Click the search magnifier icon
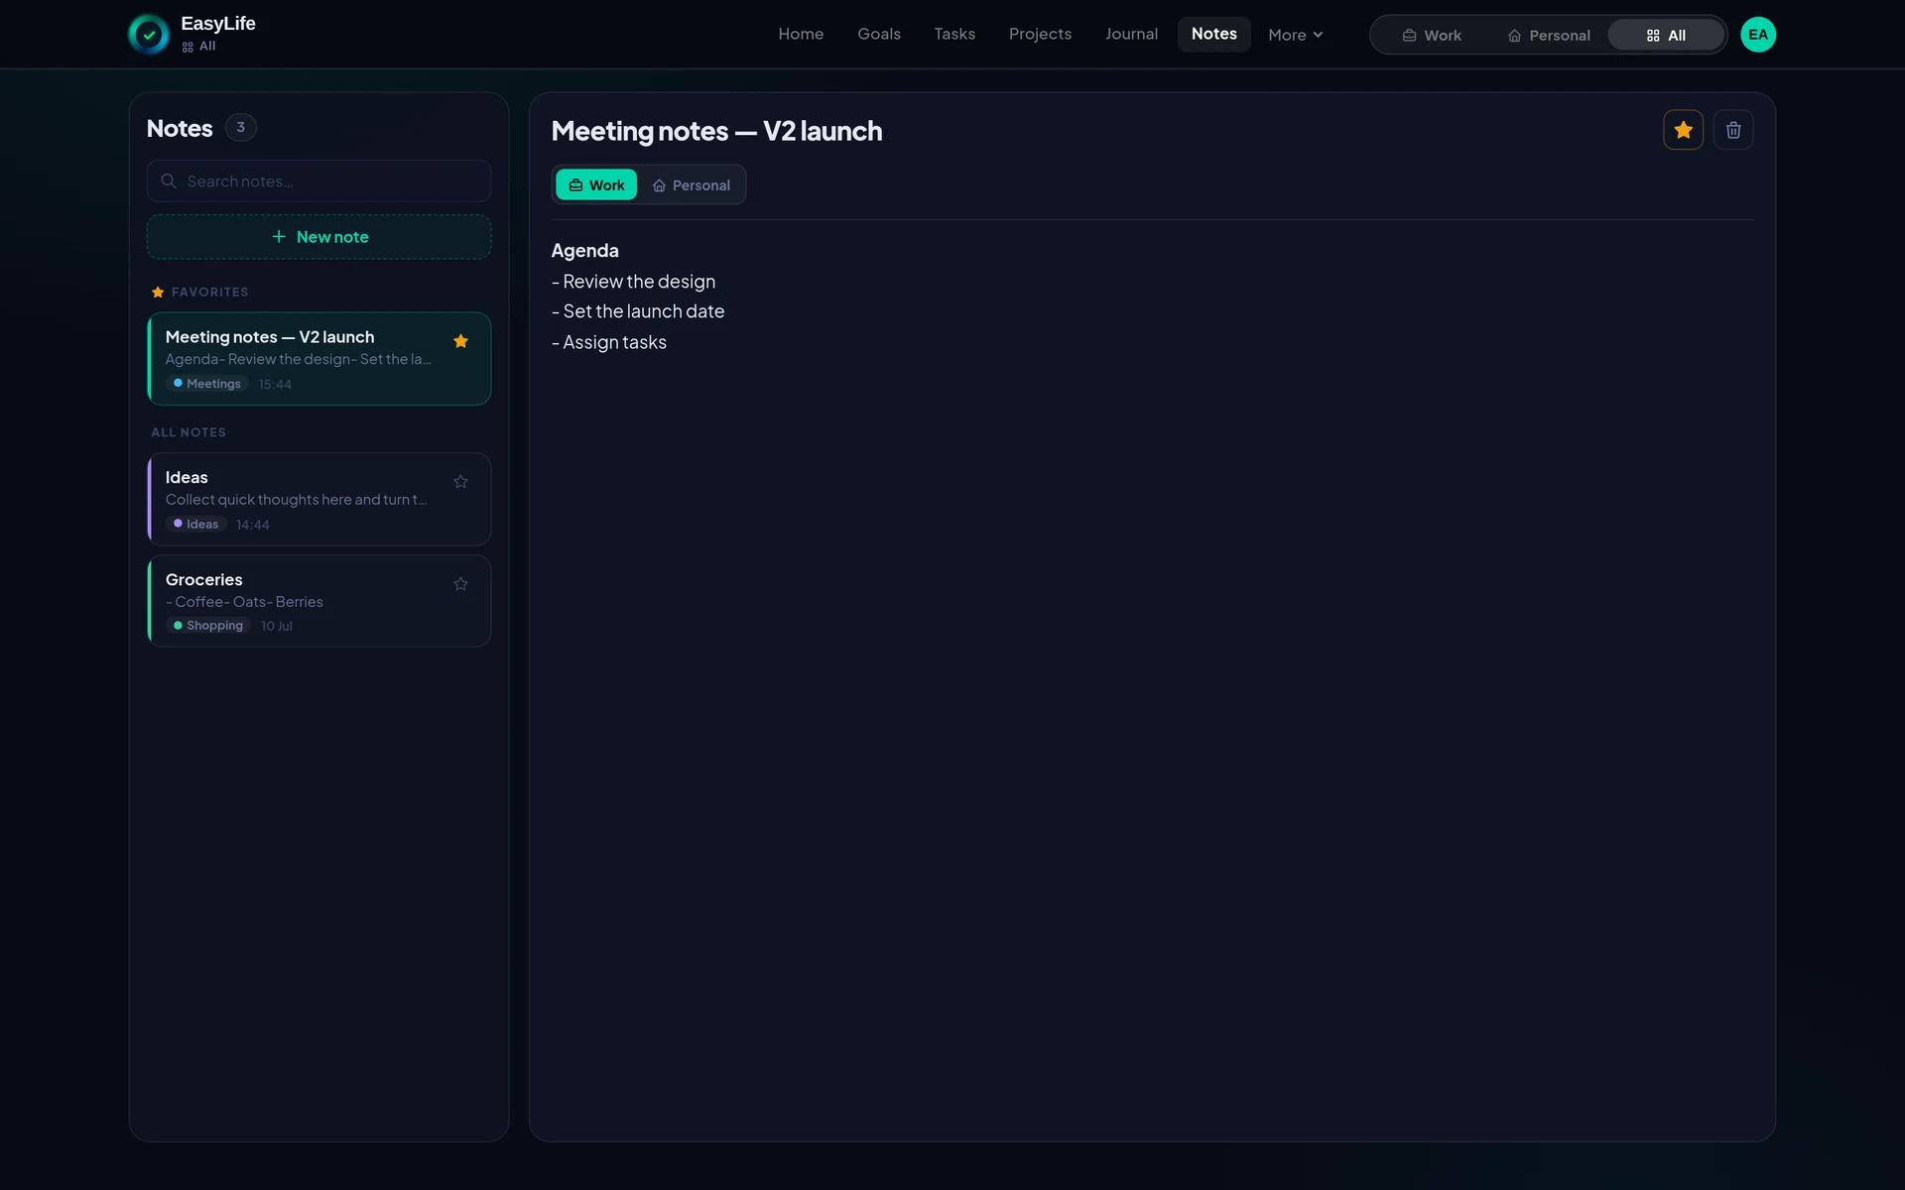Viewport: 1905px width, 1190px height. click(169, 181)
